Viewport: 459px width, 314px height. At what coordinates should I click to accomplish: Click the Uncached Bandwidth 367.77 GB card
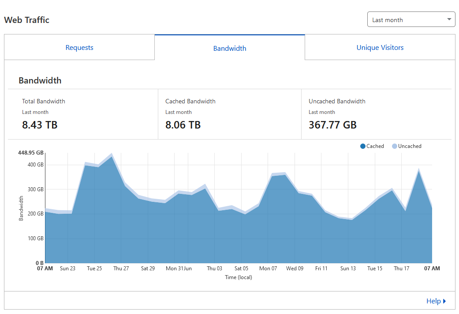(377, 114)
